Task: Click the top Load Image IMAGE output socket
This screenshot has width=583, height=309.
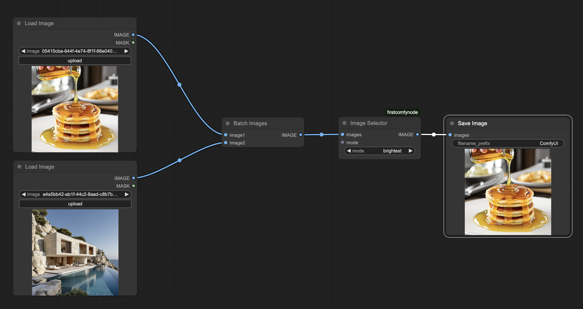Action: [x=133, y=35]
